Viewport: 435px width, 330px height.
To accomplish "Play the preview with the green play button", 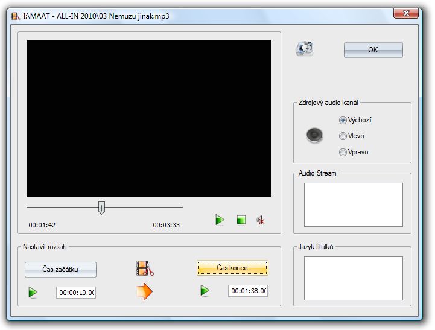I will pyautogui.click(x=220, y=220).
